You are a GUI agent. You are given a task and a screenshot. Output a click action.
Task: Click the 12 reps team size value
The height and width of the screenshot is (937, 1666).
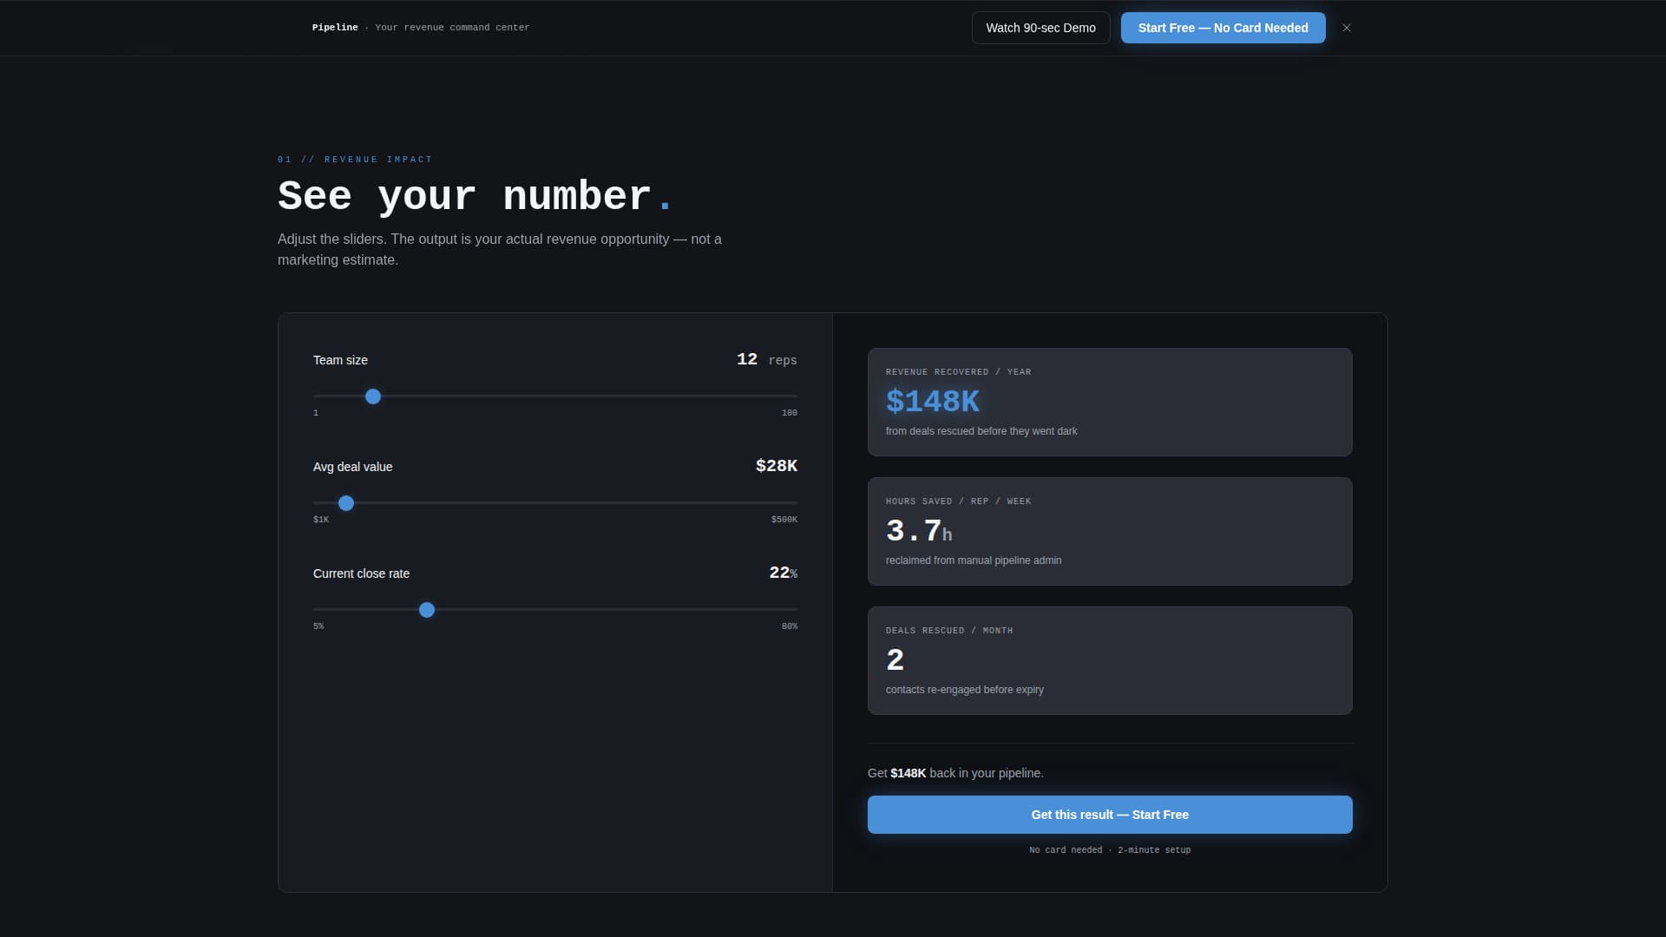pos(767,359)
